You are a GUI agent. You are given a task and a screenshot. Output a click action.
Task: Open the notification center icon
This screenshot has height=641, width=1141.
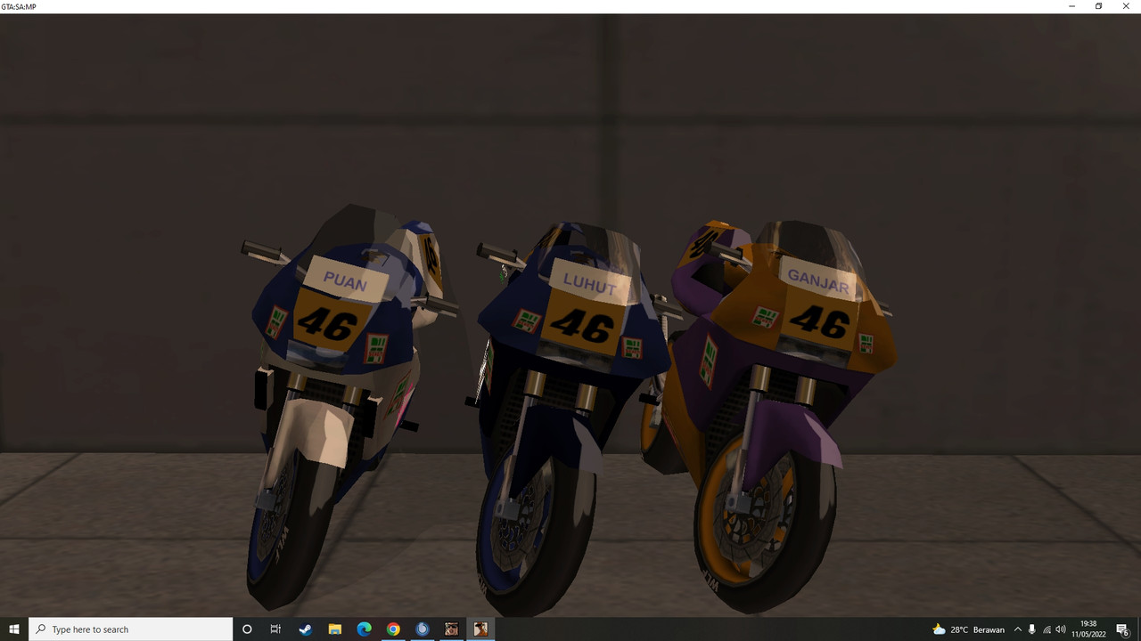coord(1123,629)
